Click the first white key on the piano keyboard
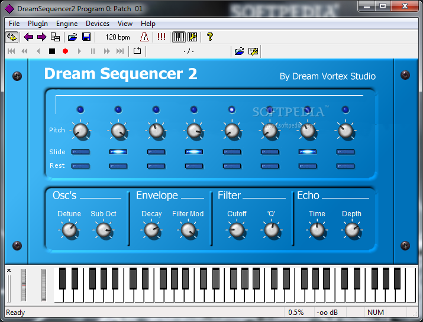The image size is (423, 322). tap(59, 296)
